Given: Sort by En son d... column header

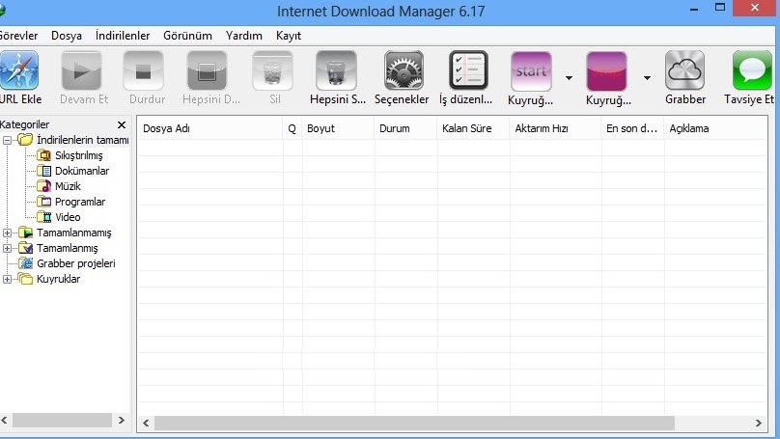Looking at the screenshot, I should pyautogui.click(x=632, y=128).
